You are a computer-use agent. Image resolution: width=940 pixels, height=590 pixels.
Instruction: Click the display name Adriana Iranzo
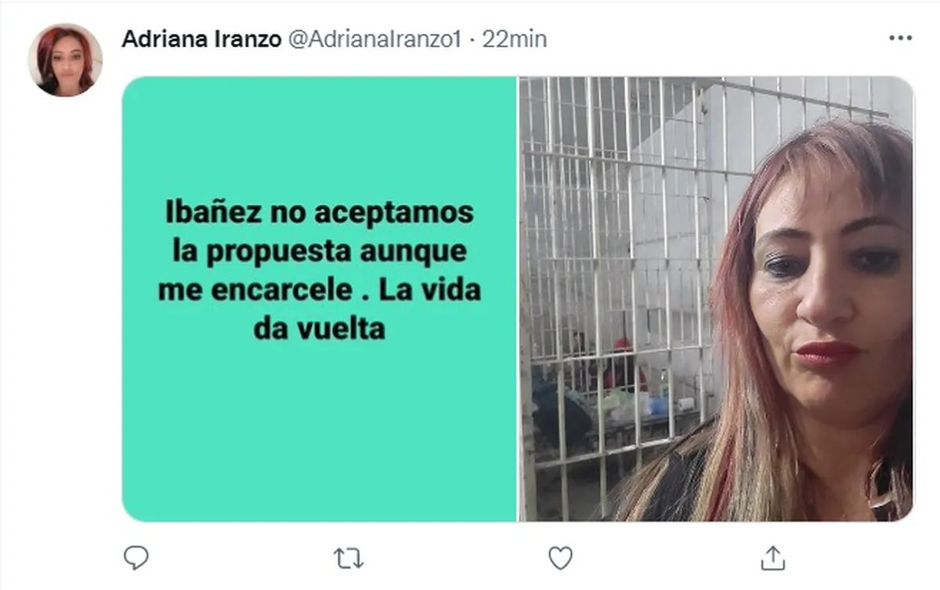point(201,39)
